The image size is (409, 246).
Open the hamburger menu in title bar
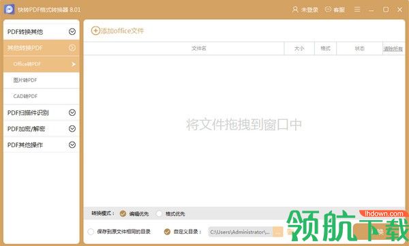[x=357, y=10]
